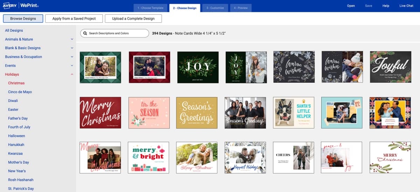Start a Live Chat

[x=406, y=6]
